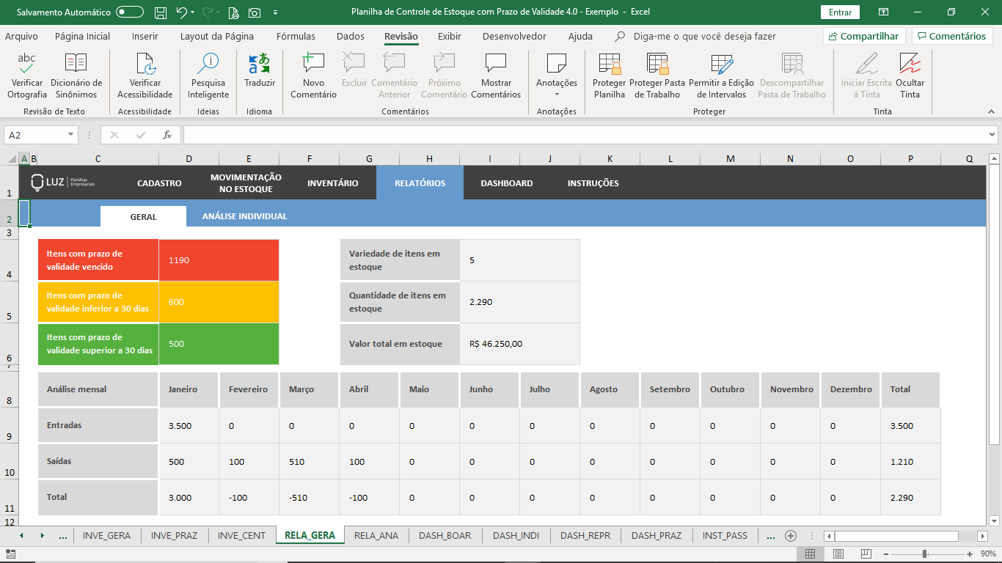Image resolution: width=1002 pixels, height=563 pixels.
Task: Expand the formula bar
Action: [992, 135]
